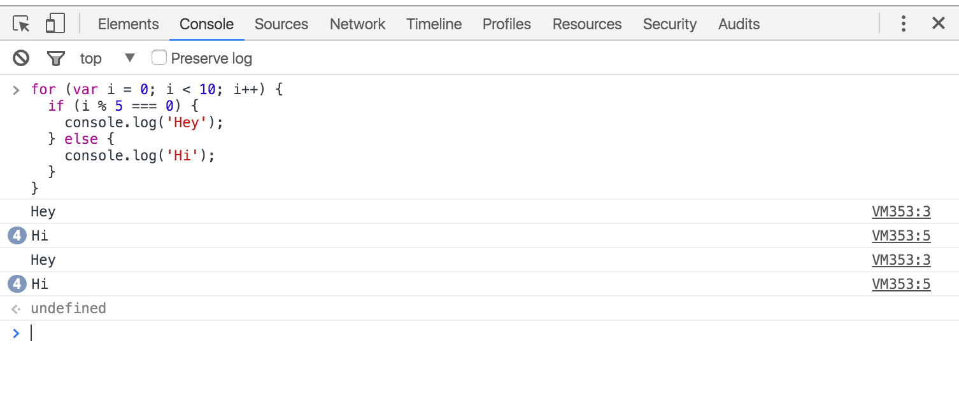Switch to the Sources tab
Viewport: 959px width, 406px height.
[x=281, y=24]
